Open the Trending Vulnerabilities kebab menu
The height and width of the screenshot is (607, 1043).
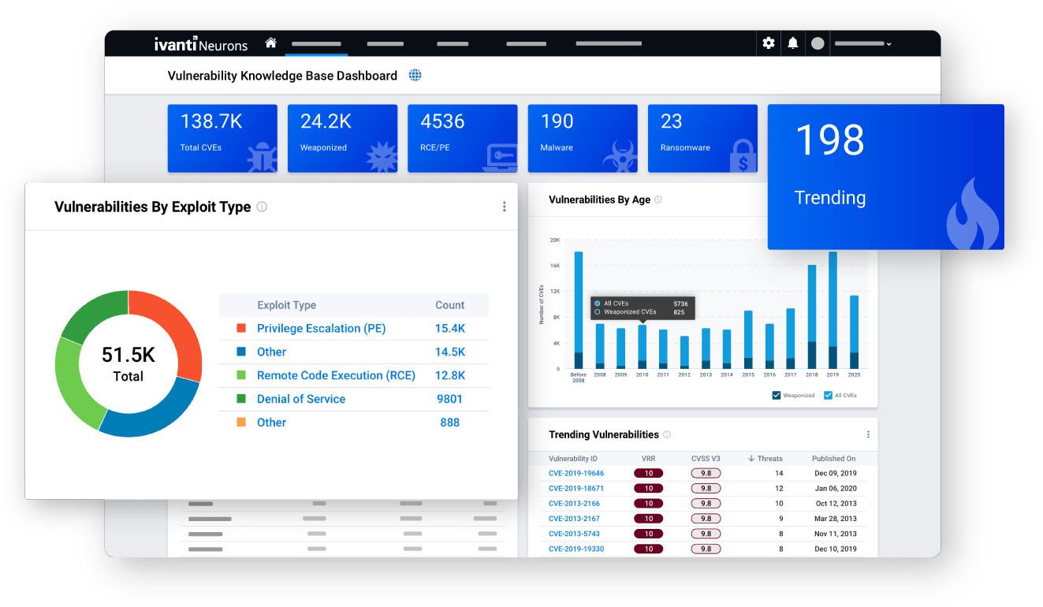[868, 434]
